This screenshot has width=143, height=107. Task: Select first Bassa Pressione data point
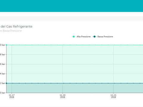(7, 83)
